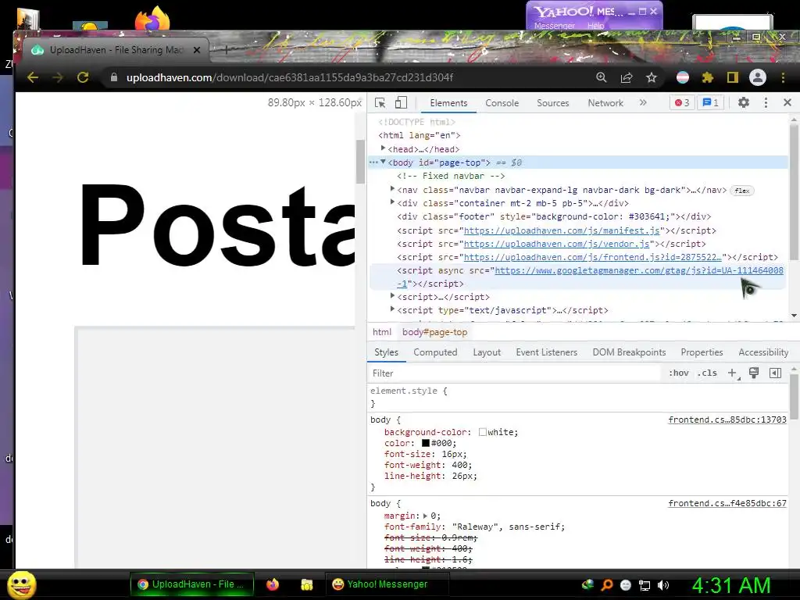800x600 pixels.
Task: Toggle the .cls element classes panel
Action: coord(707,373)
